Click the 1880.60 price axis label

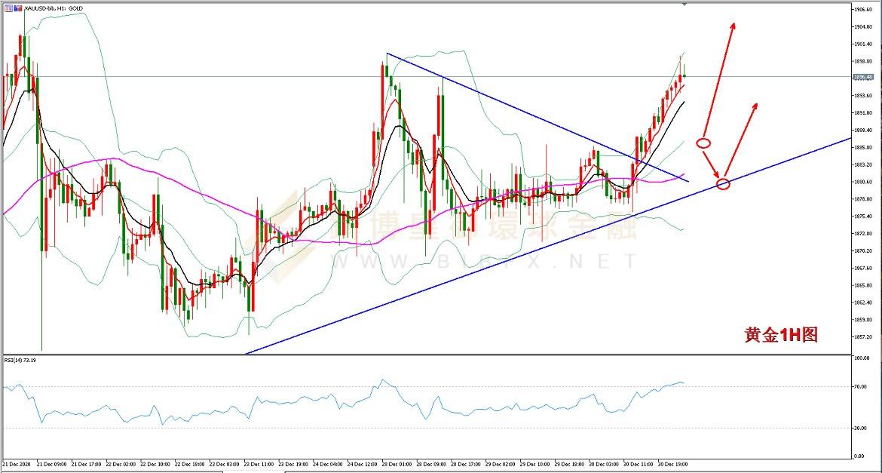[x=864, y=182]
